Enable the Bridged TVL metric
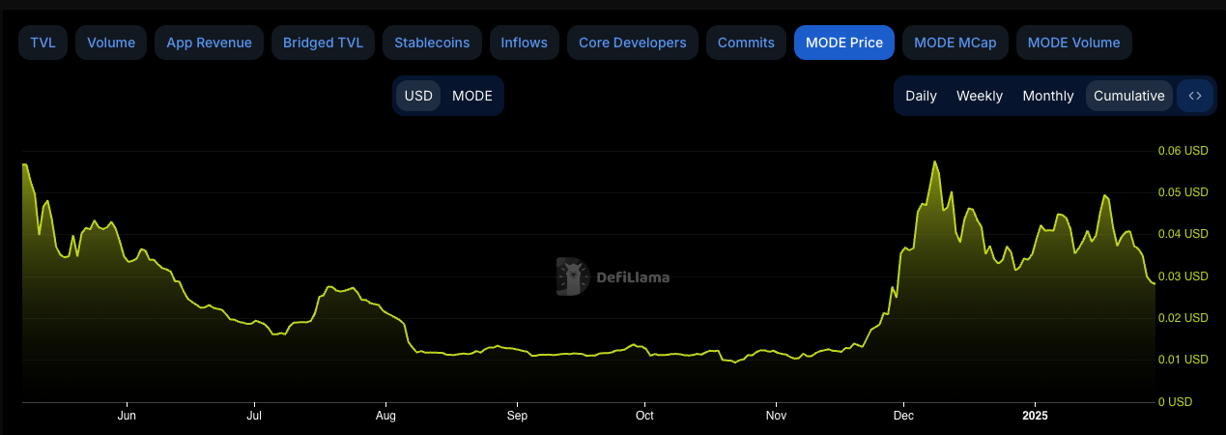1226x435 pixels. point(323,43)
